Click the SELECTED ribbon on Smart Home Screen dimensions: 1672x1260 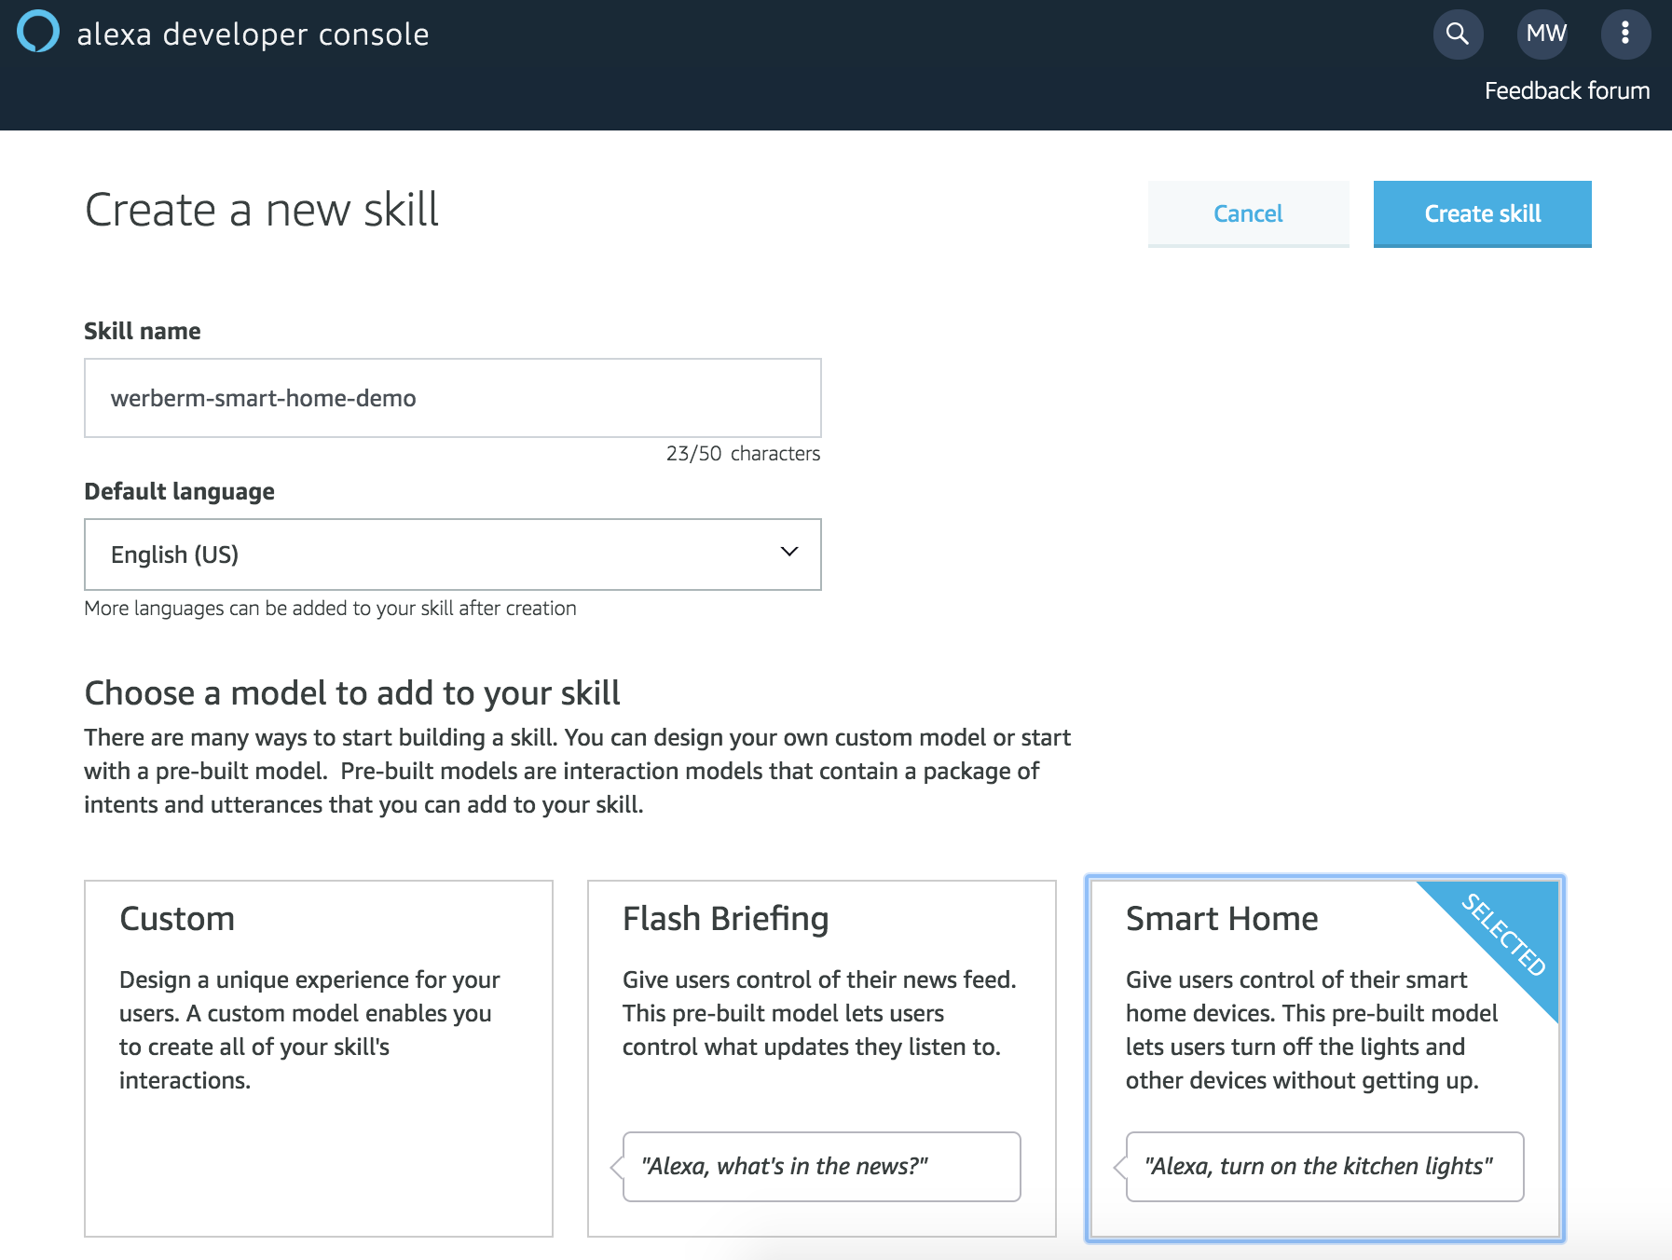1503,934
